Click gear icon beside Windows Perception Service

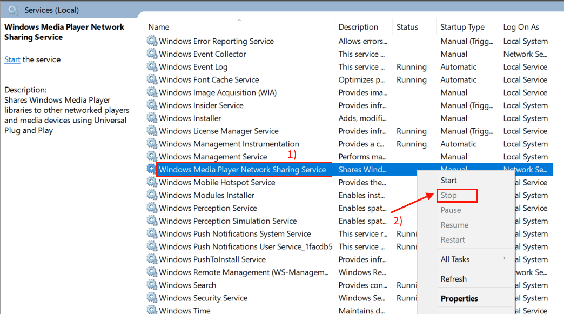pyautogui.click(x=152, y=208)
